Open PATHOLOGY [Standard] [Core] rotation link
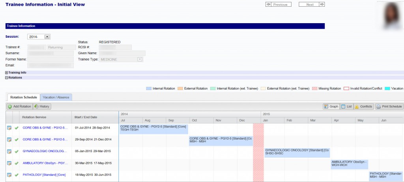This screenshot has width=404, height=182. (44, 175)
